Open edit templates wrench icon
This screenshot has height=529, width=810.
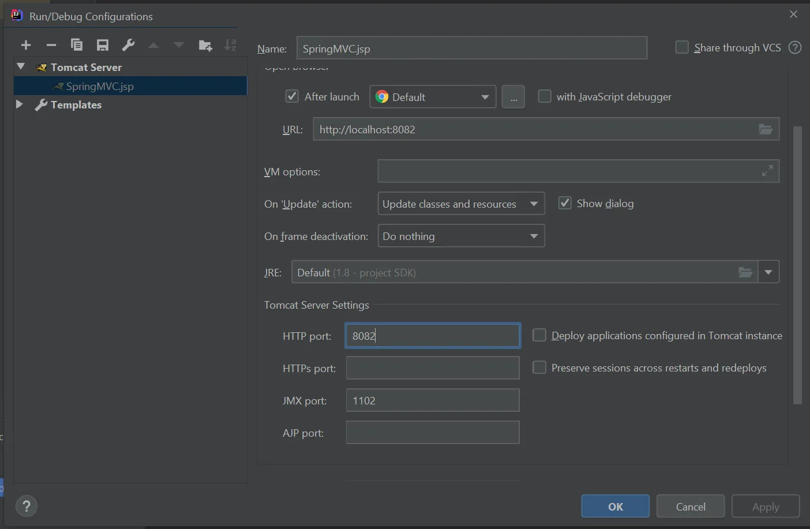[128, 46]
